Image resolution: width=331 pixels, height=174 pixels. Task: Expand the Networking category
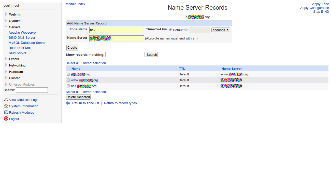point(6,65)
